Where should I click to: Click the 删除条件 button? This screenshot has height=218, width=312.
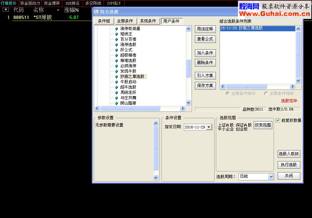click(x=205, y=63)
